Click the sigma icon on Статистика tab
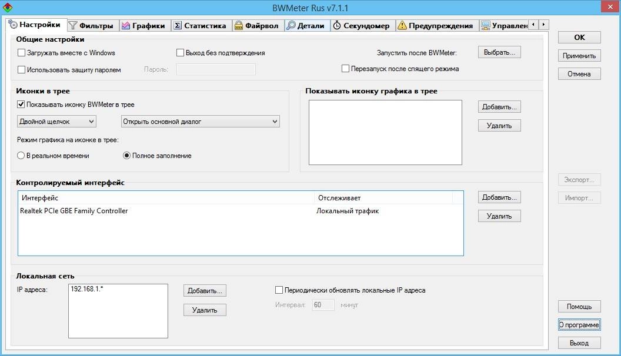The width and height of the screenshot is (621, 356). pos(178,26)
